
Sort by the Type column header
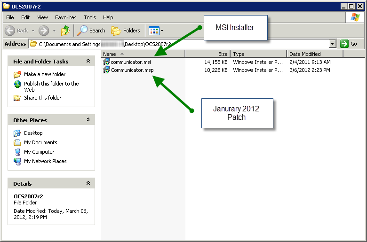pyautogui.click(x=259, y=54)
